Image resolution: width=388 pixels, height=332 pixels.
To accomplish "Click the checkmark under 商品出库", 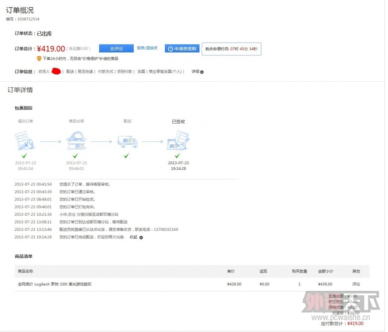I will pyautogui.click(x=75, y=156).
